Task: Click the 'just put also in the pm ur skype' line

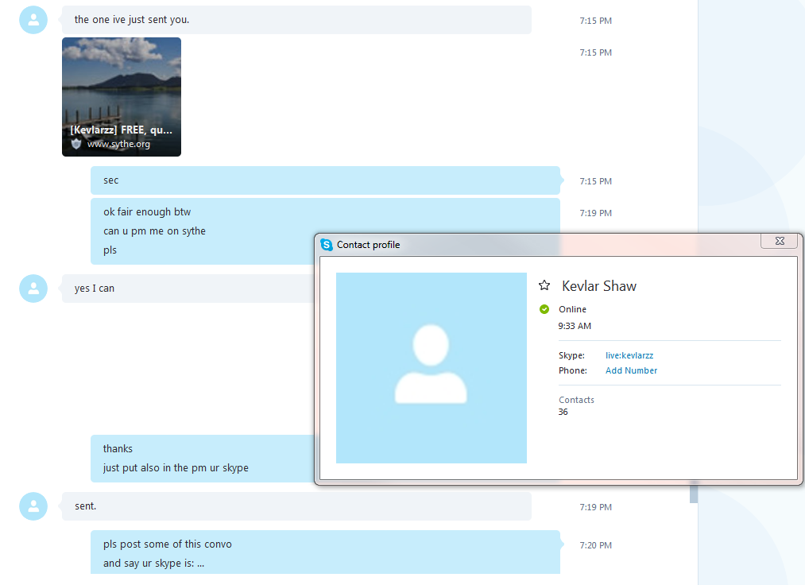Action: point(176,468)
